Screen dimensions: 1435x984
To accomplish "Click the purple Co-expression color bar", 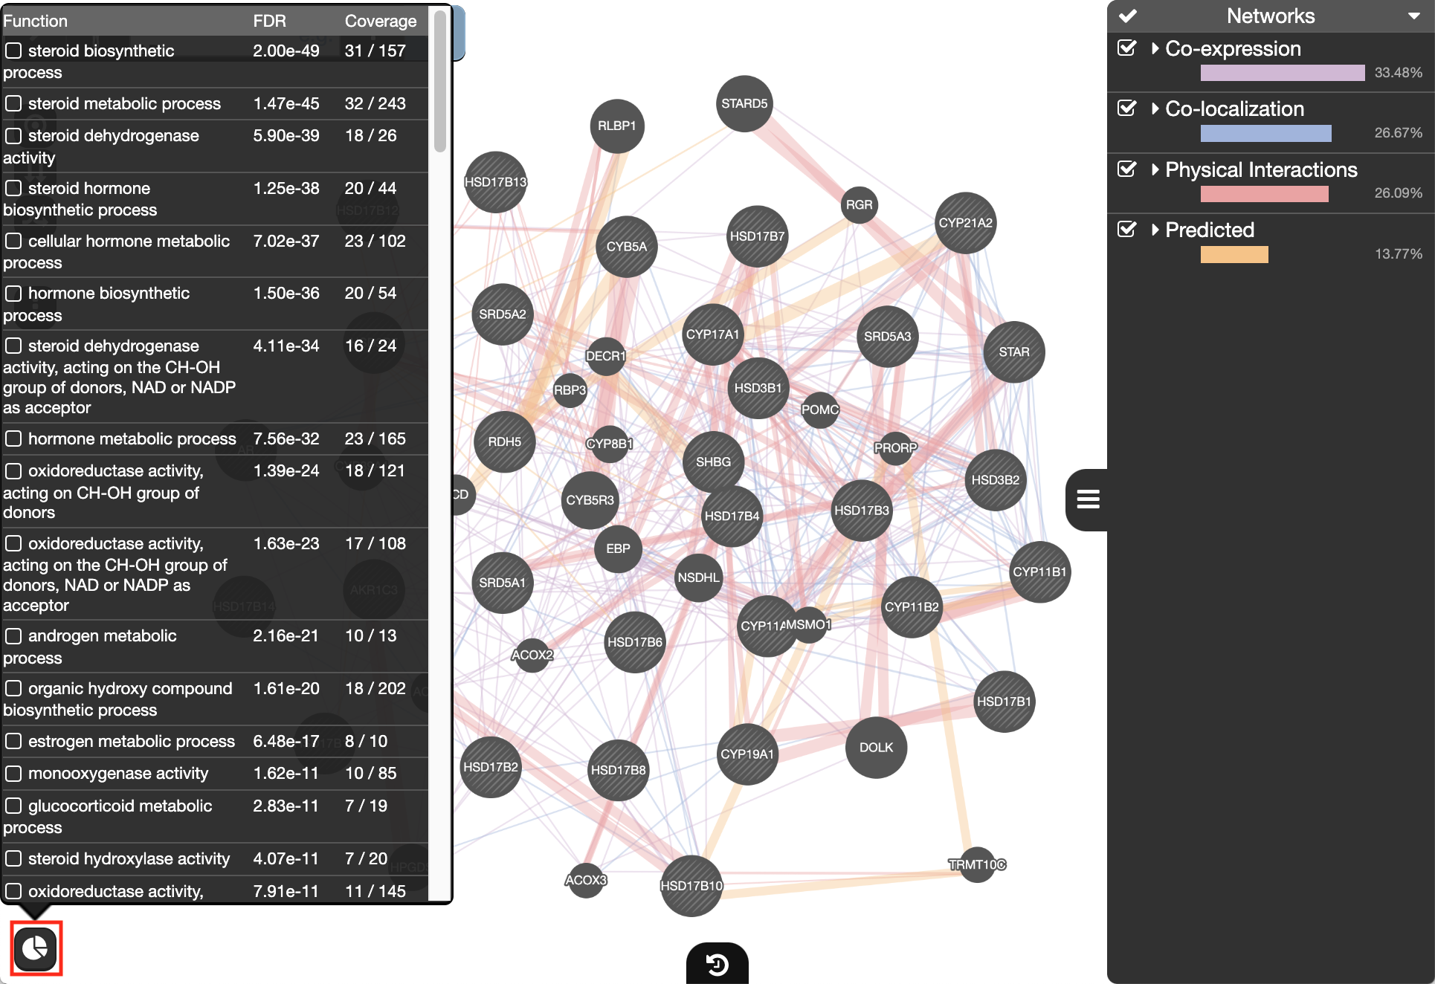I will (1282, 73).
